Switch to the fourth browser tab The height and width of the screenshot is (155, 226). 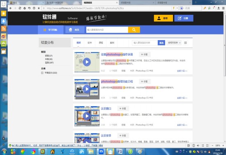click(137, 2)
